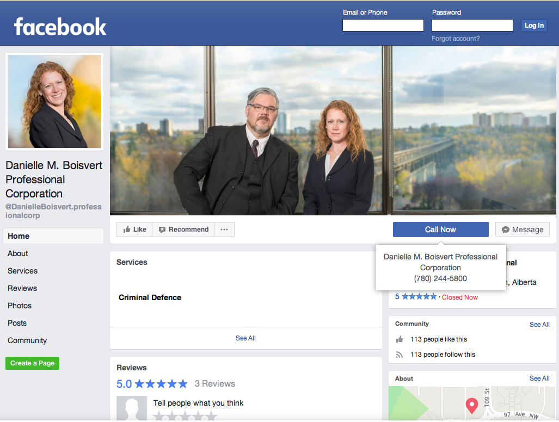Image resolution: width=559 pixels, height=422 pixels.
Task: Click the gray reviewer avatar placeholder
Action: click(132, 408)
